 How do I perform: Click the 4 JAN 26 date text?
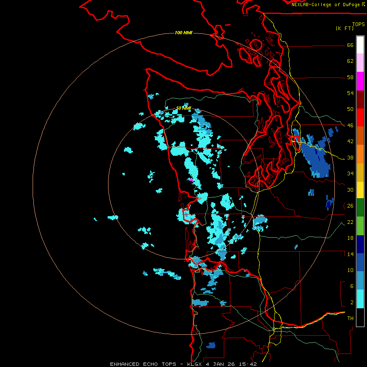[220, 364]
